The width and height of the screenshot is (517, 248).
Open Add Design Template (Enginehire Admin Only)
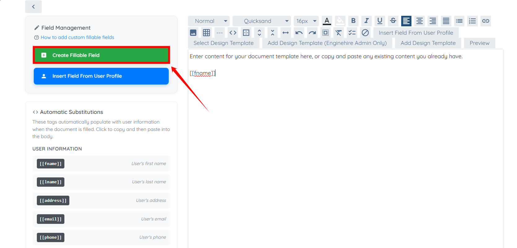(327, 43)
